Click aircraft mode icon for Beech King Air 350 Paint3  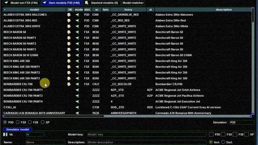(x=77, y=79)
